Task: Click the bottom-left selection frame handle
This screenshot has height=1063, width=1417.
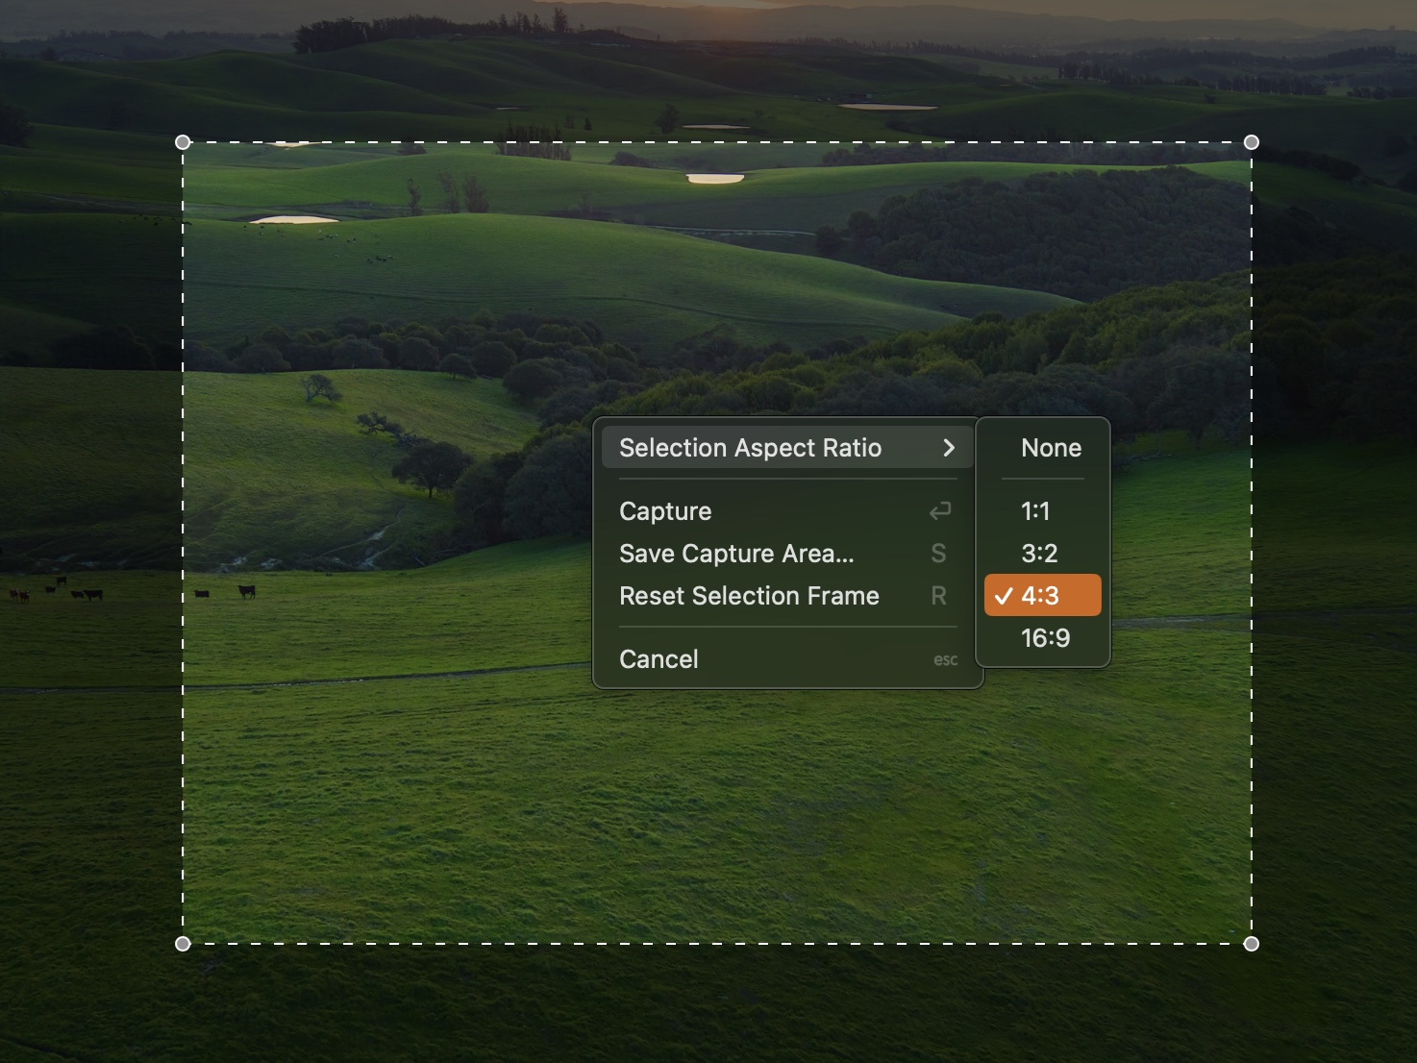Action: [183, 944]
